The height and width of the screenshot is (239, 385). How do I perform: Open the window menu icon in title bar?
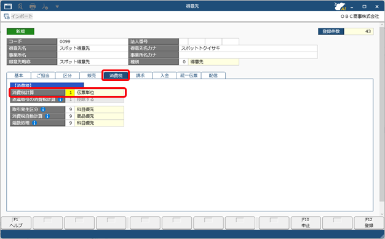coord(8,6)
